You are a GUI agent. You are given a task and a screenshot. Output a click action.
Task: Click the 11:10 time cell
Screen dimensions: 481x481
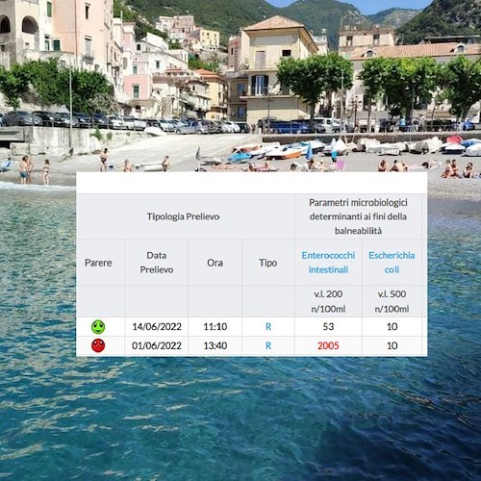(215, 327)
